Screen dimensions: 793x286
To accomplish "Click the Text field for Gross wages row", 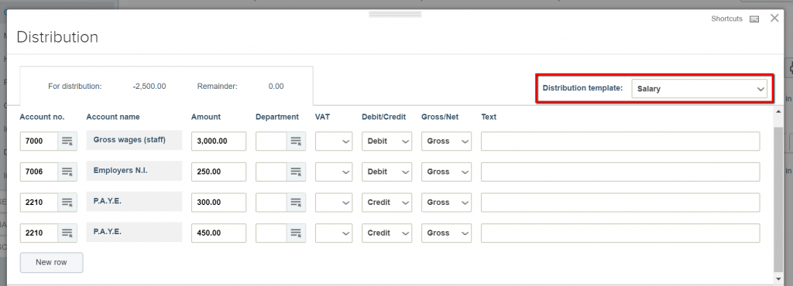I will pyautogui.click(x=620, y=141).
